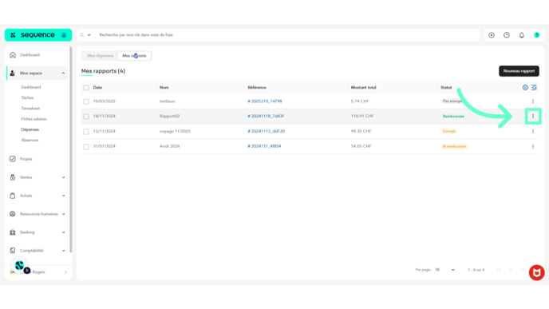549x309 pixels.
Task: Collapse the Mon espace section
Action: pos(63,73)
